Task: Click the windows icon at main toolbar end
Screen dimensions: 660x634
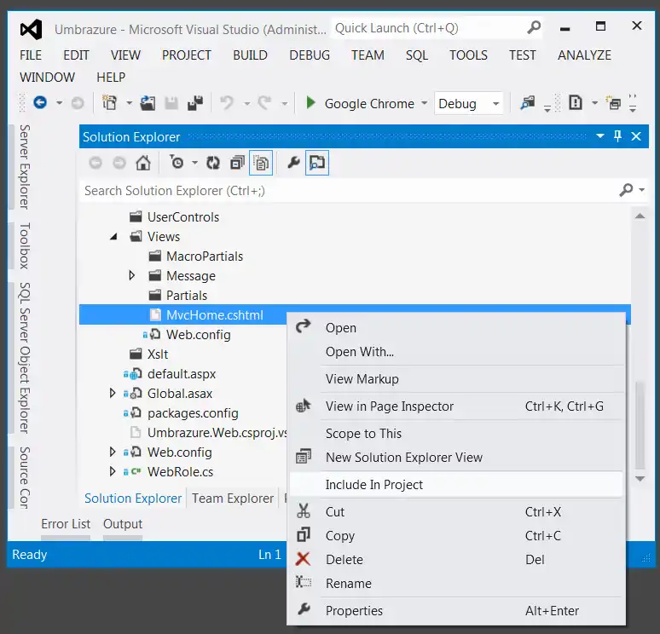Action: click(613, 102)
